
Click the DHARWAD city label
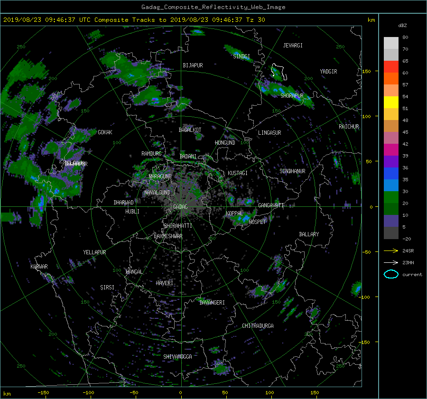coord(123,203)
